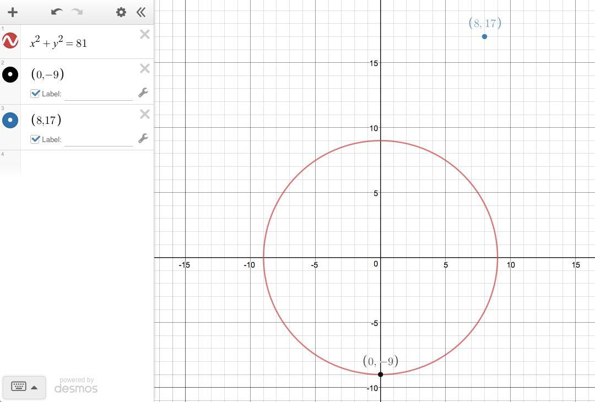Remove the (0,-9) expression
The height and width of the screenshot is (402, 595).
144,68
